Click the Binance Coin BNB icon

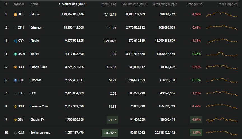coord(15,107)
